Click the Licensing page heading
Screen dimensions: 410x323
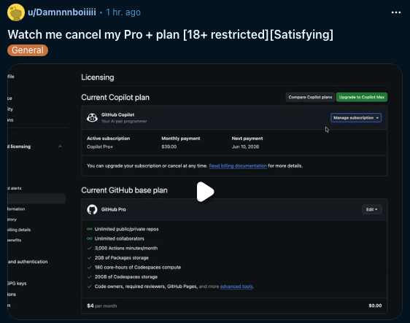tap(98, 77)
